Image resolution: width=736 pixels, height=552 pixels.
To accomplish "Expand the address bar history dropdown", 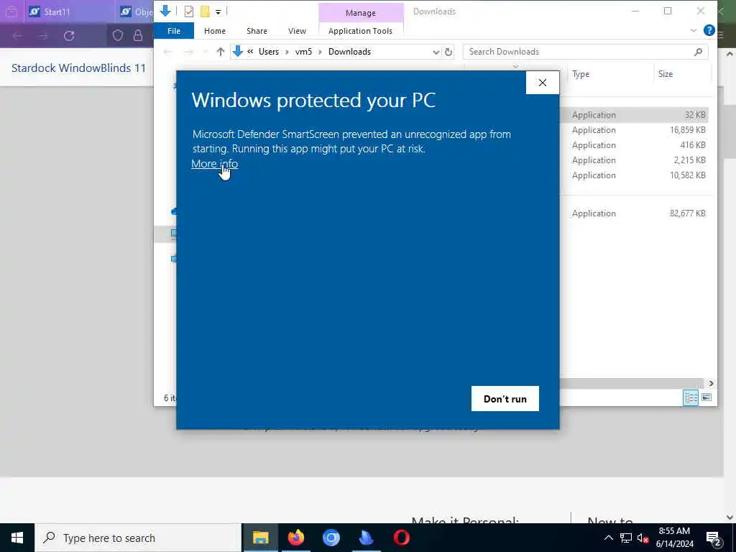I will 436,52.
